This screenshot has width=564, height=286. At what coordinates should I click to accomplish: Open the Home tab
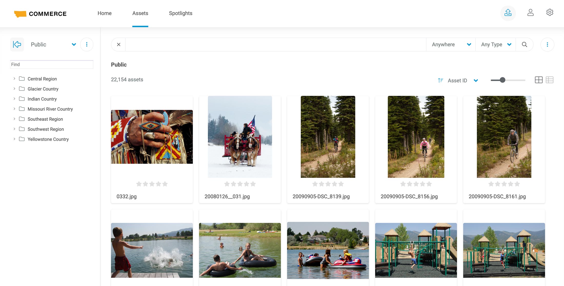pos(104,13)
